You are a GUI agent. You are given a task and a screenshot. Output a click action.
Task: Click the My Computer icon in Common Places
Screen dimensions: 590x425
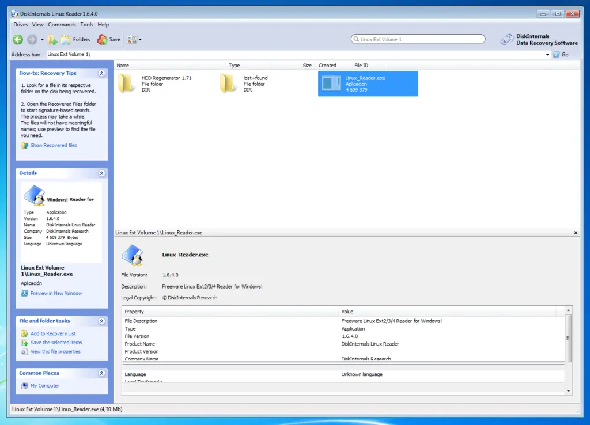click(24, 385)
